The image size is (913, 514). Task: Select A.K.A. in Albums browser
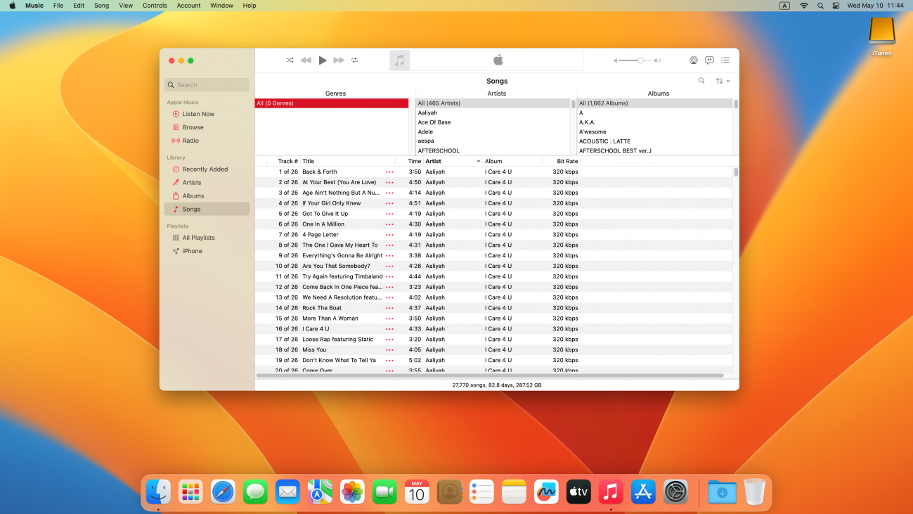point(655,122)
